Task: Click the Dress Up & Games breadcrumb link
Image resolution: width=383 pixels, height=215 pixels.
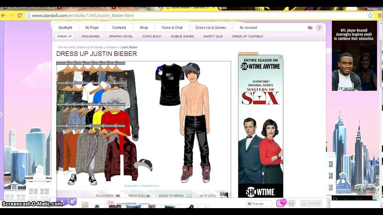Action: [90, 47]
